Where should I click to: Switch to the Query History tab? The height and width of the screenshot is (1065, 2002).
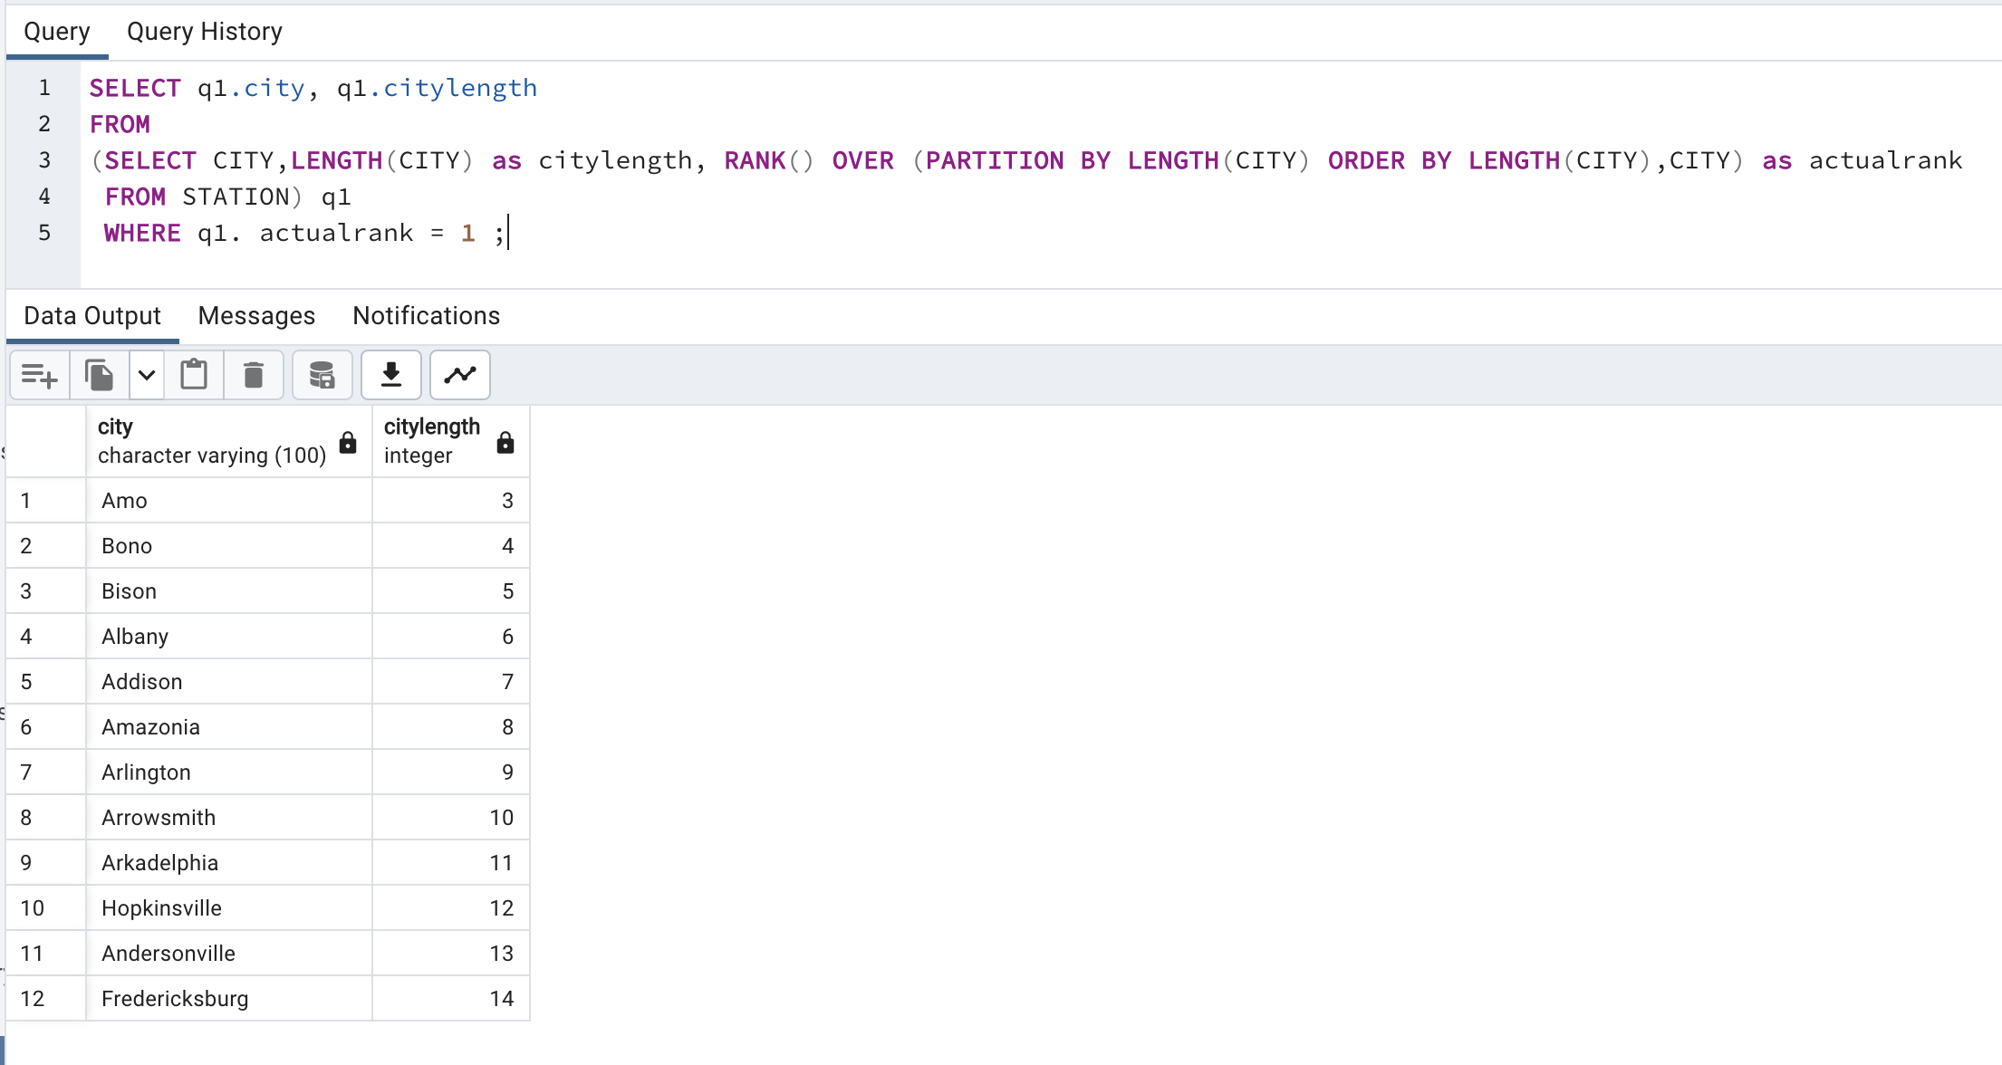point(204,32)
